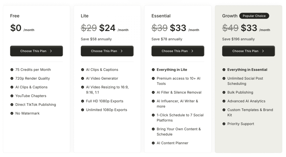Click checkmark icon beside 75 Credits per Month
The image size is (286, 157).
pyautogui.click(x=12, y=70)
